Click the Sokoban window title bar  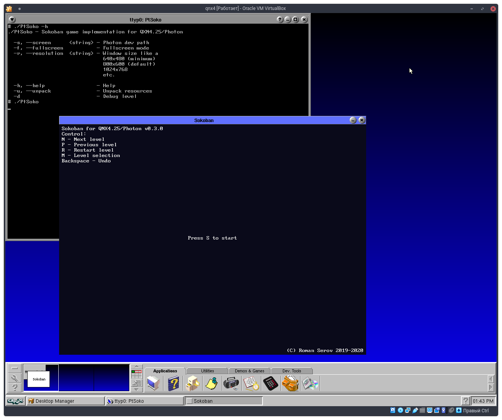pos(204,120)
